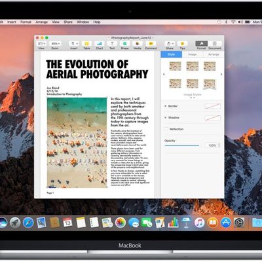
Task: Show next image styles page
Action: pos(221,75)
